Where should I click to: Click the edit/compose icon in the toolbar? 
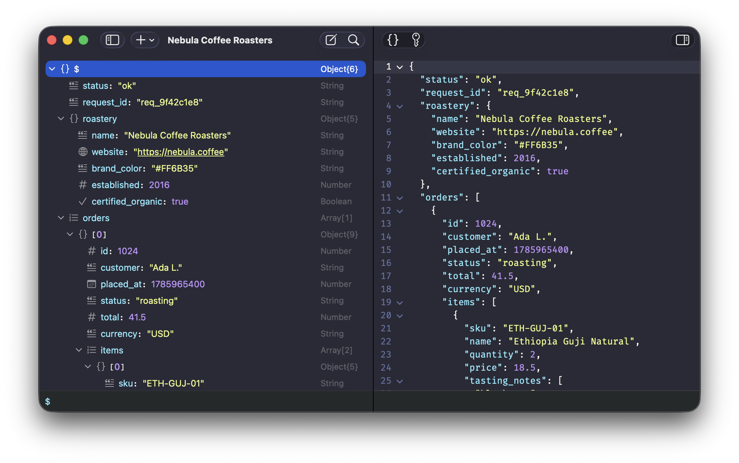[x=331, y=40]
